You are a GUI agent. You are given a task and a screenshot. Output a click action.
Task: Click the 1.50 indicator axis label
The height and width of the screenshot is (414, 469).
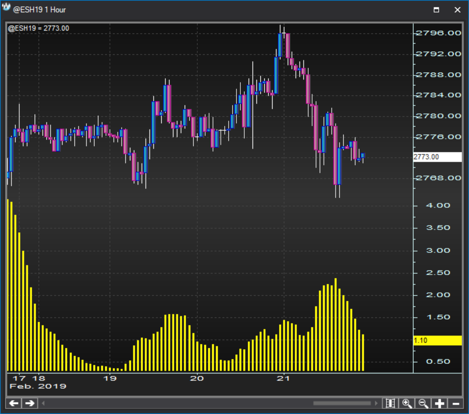pyautogui.click(x=438, y=317)
